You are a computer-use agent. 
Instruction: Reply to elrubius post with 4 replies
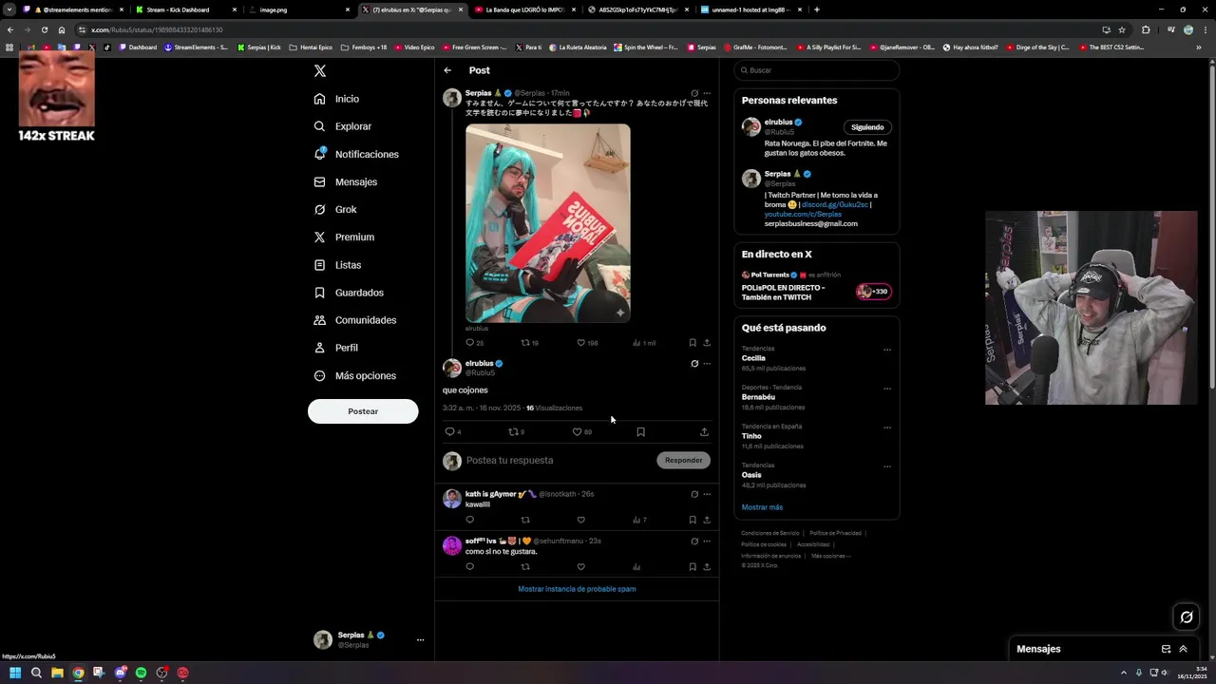click(450, 432)
